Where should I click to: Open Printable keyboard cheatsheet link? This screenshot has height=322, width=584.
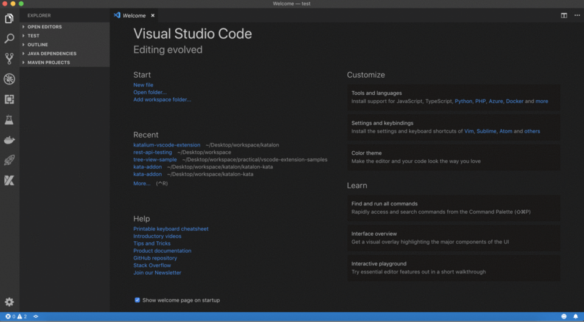click(x=171, y=229)
